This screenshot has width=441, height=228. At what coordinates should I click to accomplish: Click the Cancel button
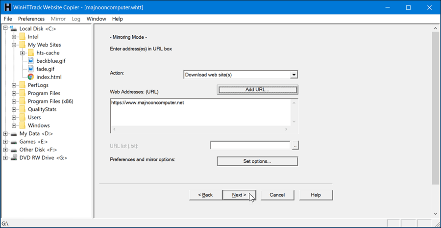(277, 195)
